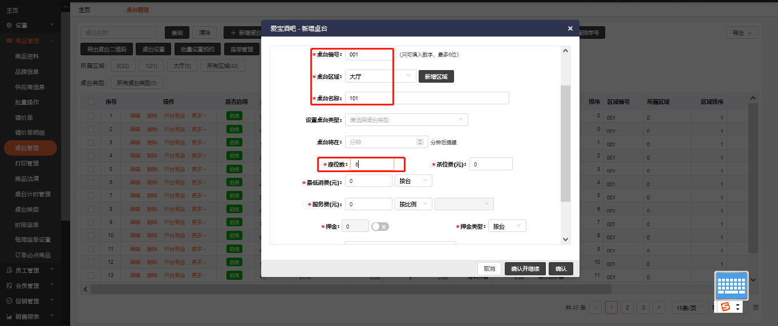The height and width of the screenshot is (326, 778).
Task: Expand the 促销管理 sidebar menu
Action: click(30, 301)
